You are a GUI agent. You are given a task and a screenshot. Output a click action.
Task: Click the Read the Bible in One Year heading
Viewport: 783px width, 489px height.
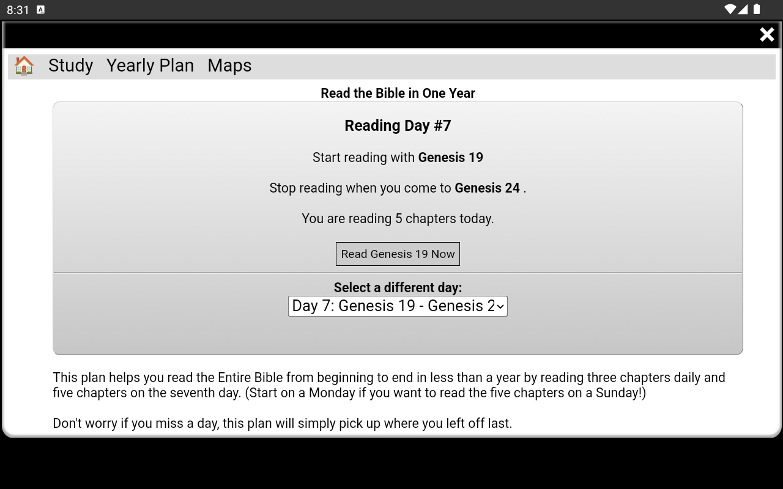[398, 93]
